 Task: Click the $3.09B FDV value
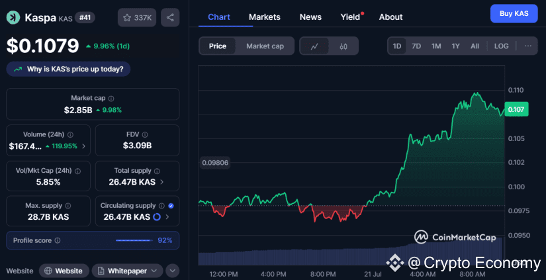tap(137, 146)
